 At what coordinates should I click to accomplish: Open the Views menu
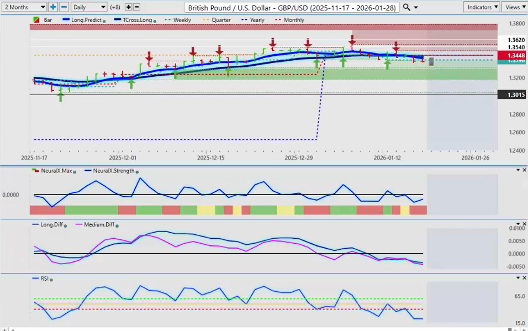click(x=514, y=7)
